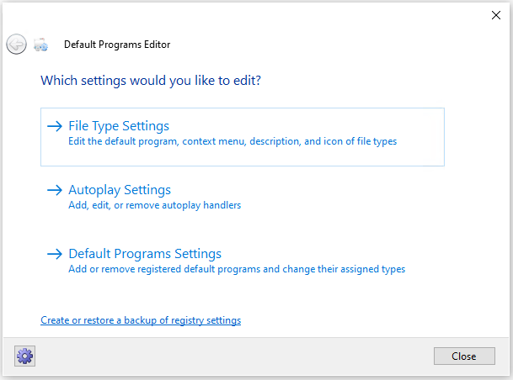Click the window's X close button
The height and width of the screenshot is (380, 513).
pyautogui.click(x=495, y=14)
